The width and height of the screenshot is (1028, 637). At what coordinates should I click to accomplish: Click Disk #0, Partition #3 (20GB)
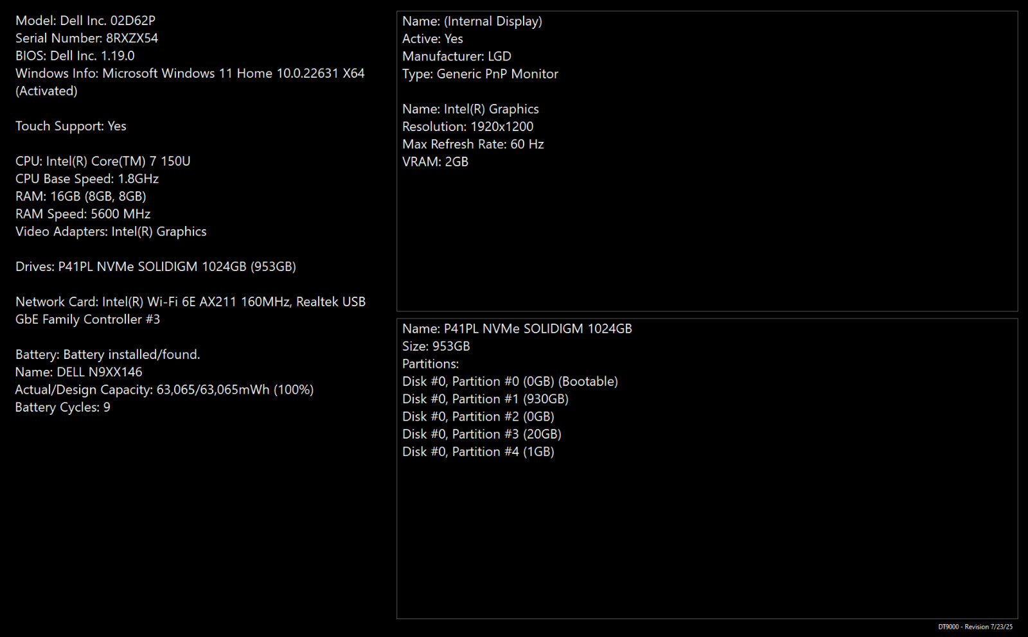(482, 434)
